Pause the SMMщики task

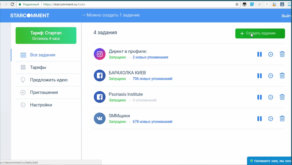click(259, 119)
